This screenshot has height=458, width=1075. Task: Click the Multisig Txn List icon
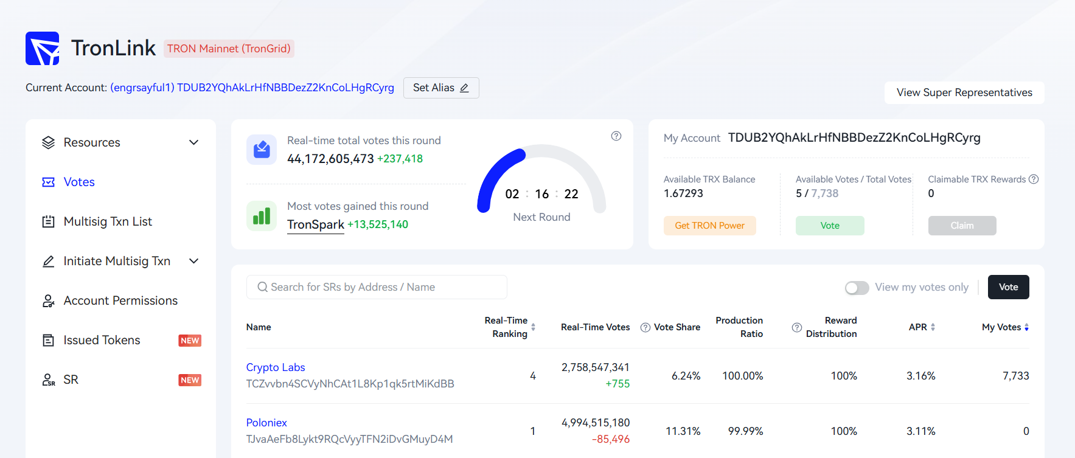pyautogui.click(x=48, y=221)
